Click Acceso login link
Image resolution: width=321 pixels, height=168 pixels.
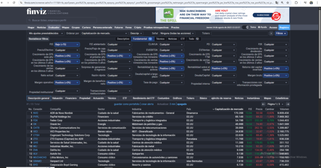273,28
